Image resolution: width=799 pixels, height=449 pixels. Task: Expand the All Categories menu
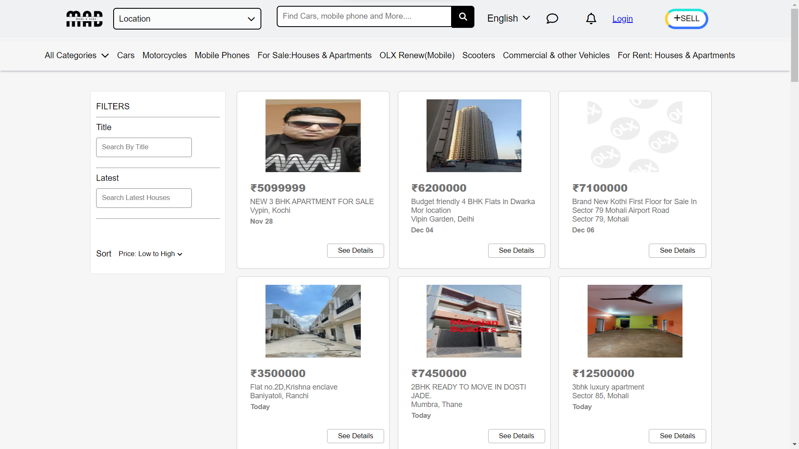[x=76, y=55]
